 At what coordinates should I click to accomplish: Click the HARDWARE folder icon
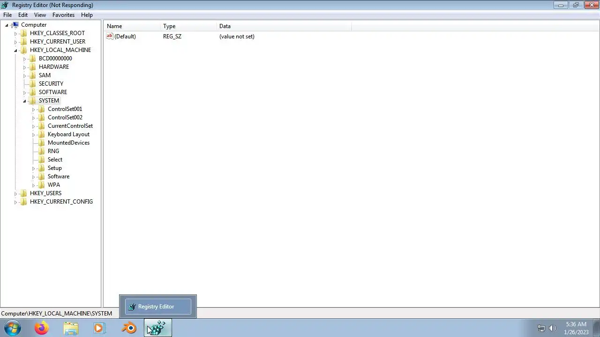tap(33, 67)
